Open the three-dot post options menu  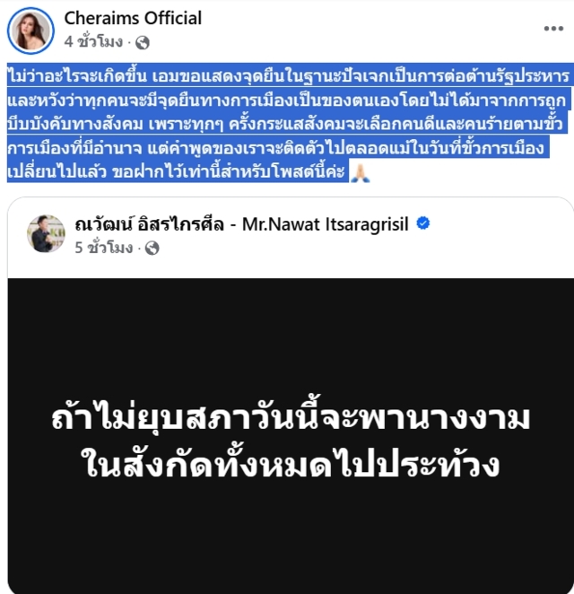click(553, 29)
